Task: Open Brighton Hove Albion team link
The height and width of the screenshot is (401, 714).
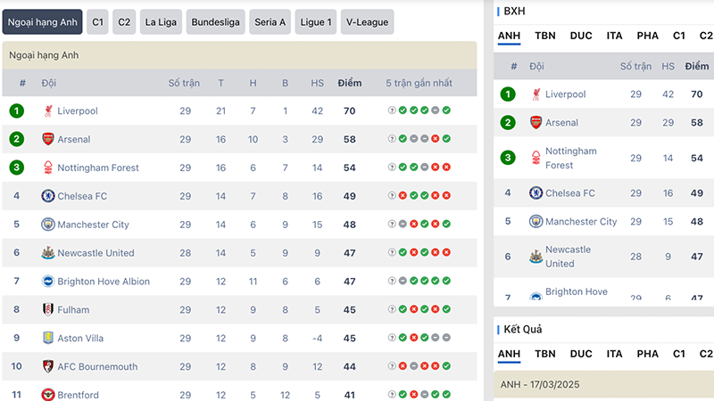Action: pyautogui.click(x=104, y=282)
